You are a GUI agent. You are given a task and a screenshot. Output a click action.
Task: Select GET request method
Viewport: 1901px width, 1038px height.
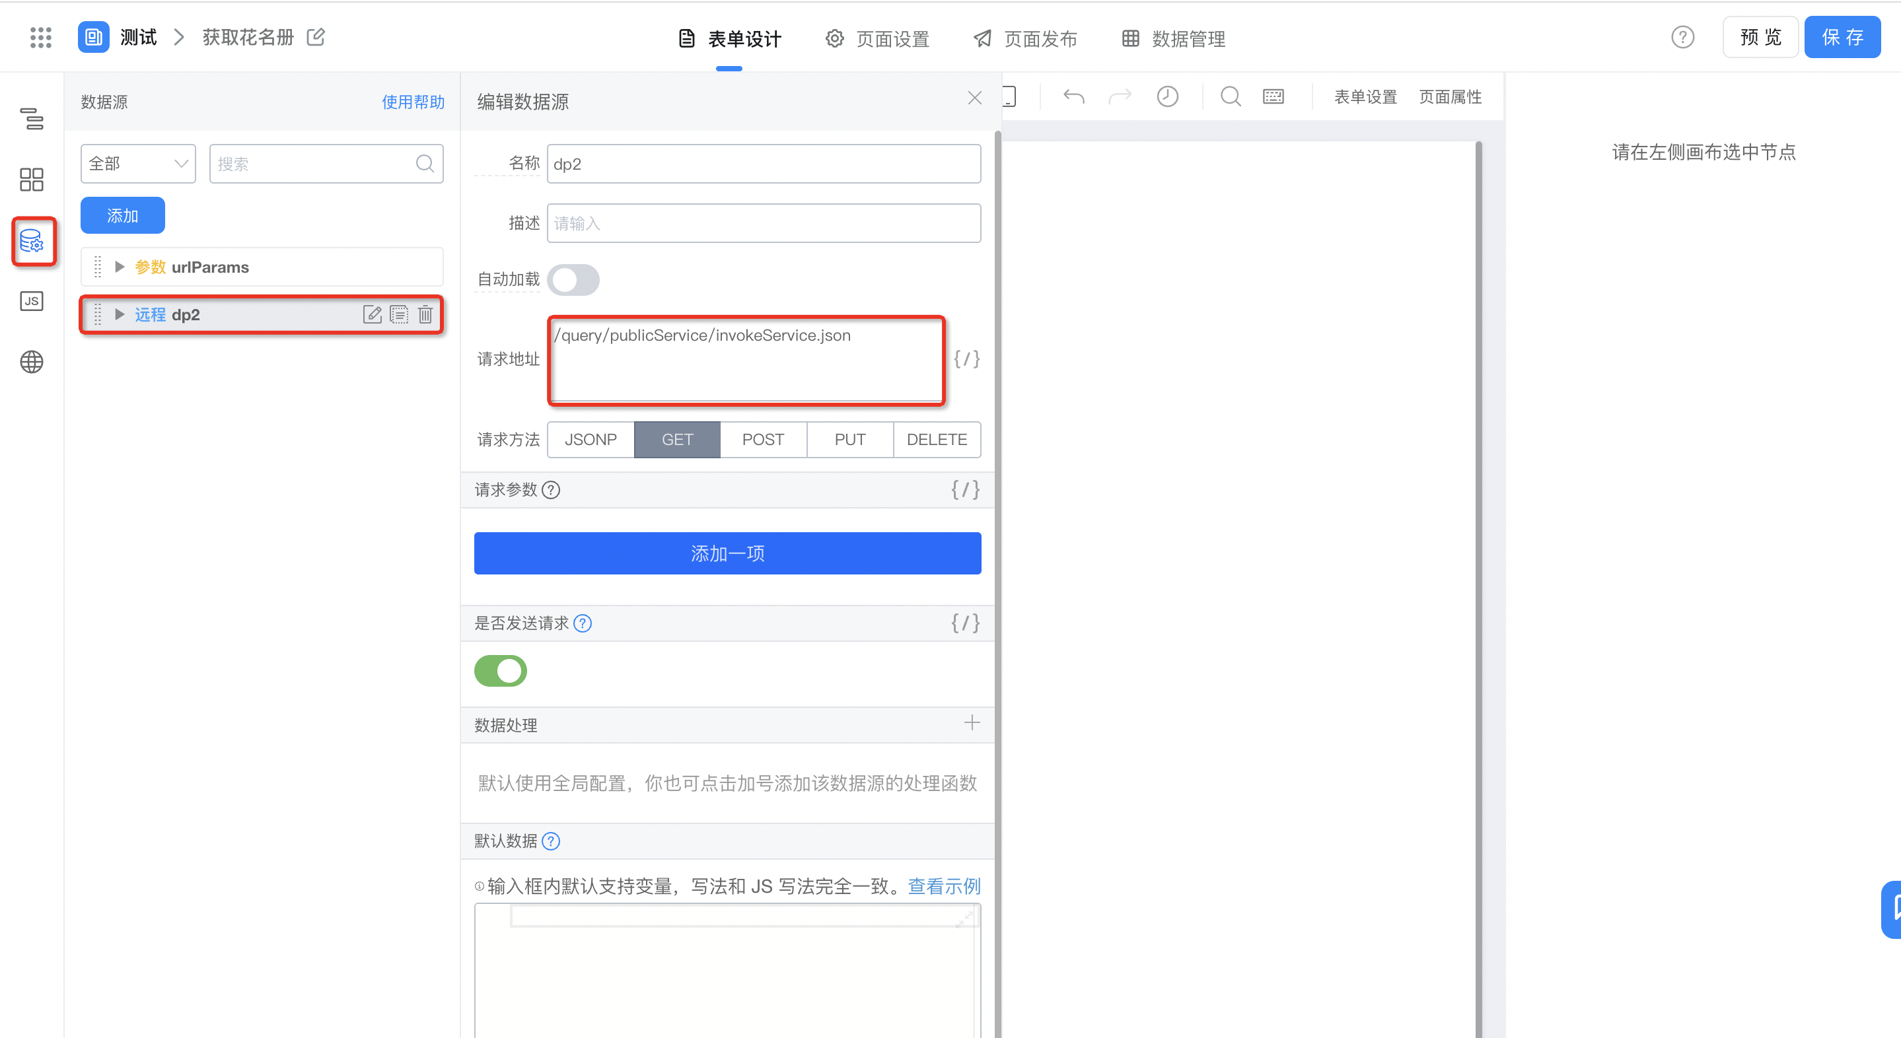click(677, 439)
